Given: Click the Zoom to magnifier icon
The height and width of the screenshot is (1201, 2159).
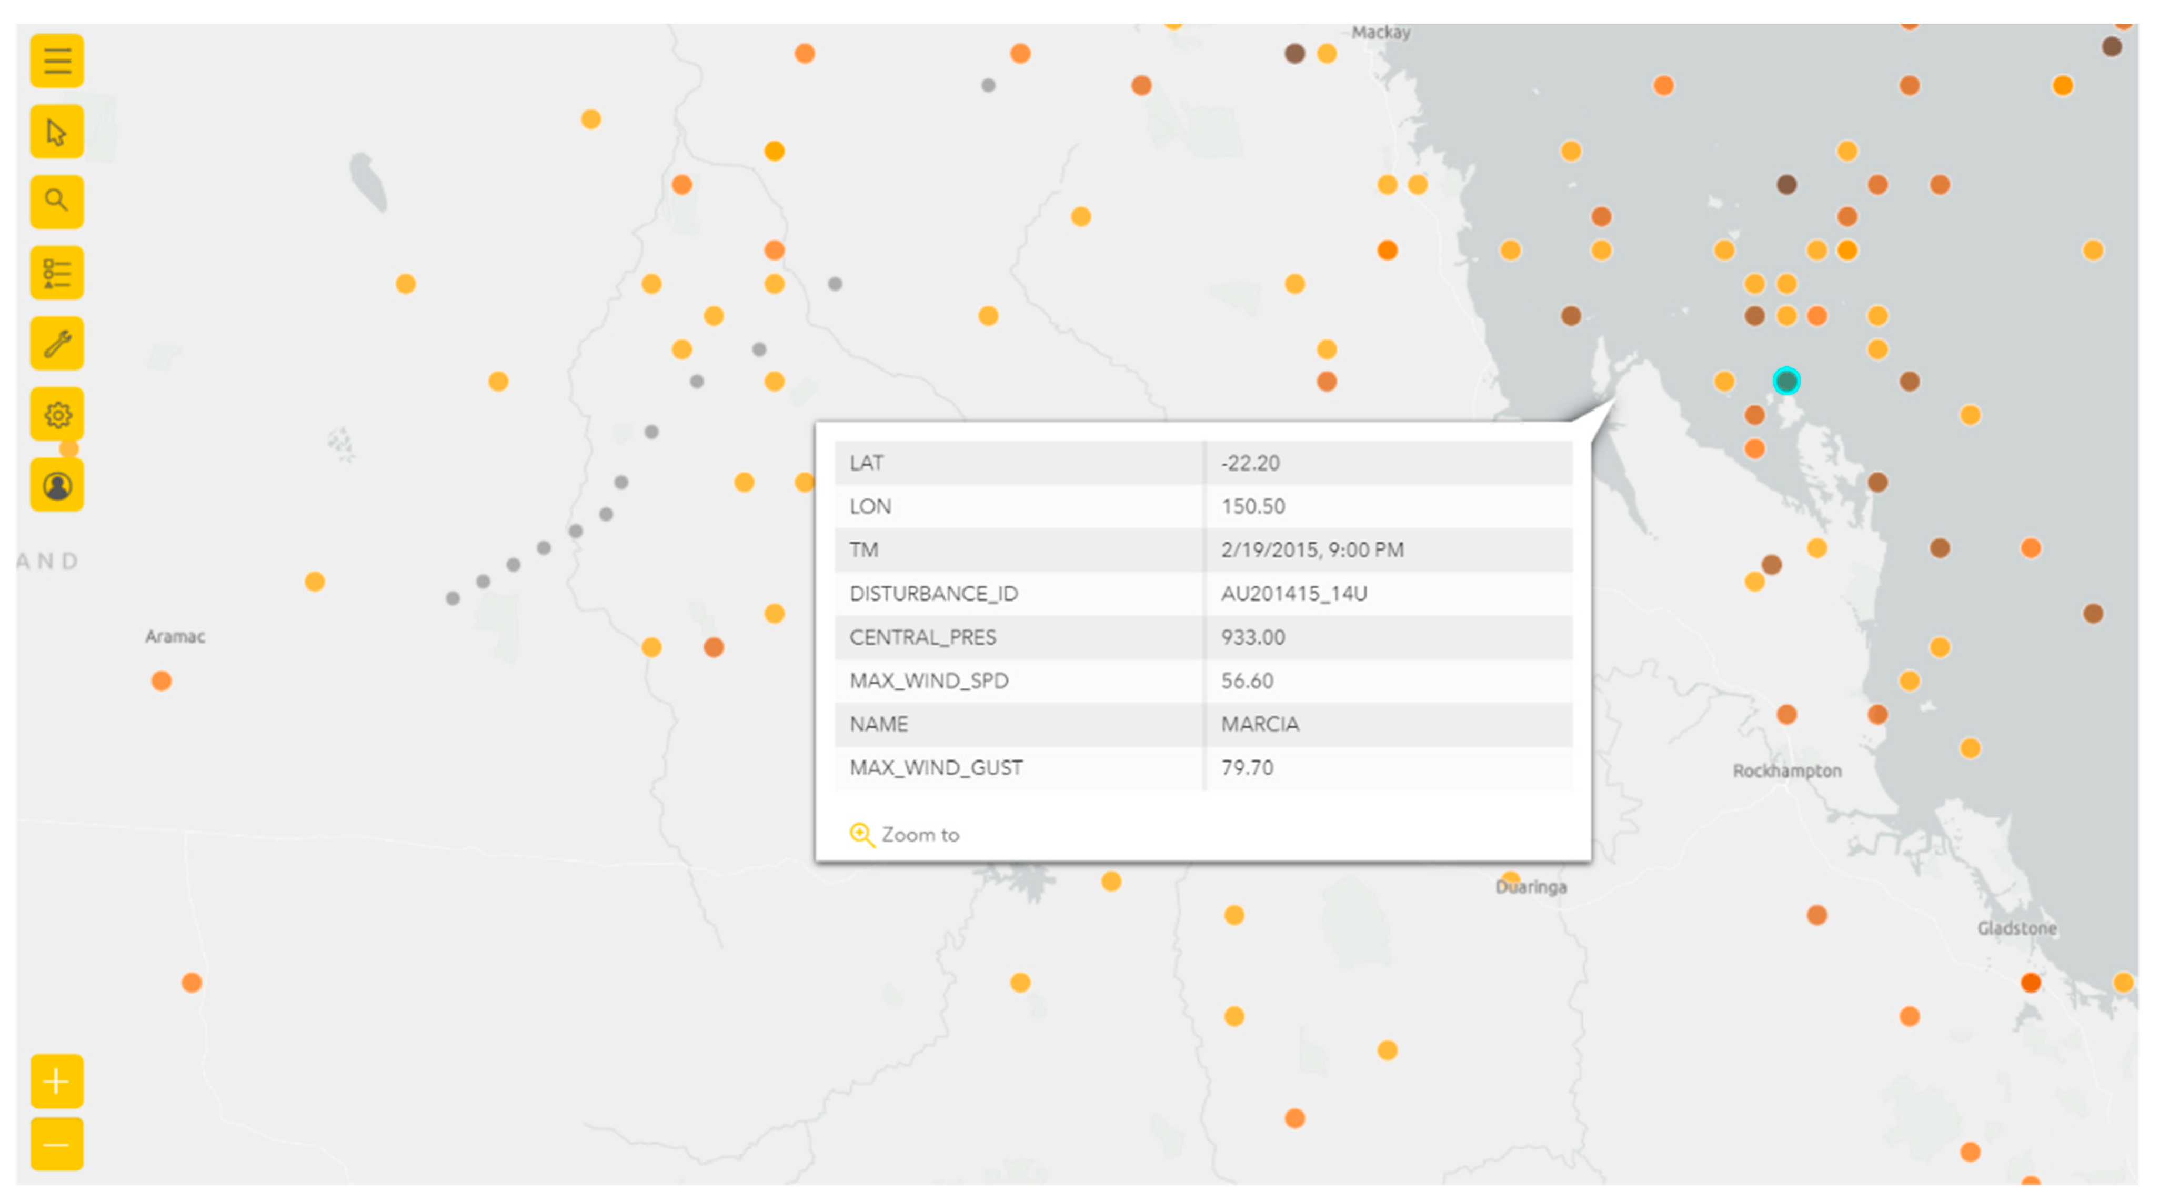Looking at the screenshot, I should coord(861,835).
